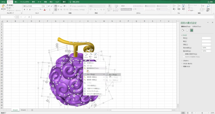Image resolution: width=215 pixels, height=114 pixels.
Task: Toggle Underline formatting in the ribbon
Action: coord(30,10)
